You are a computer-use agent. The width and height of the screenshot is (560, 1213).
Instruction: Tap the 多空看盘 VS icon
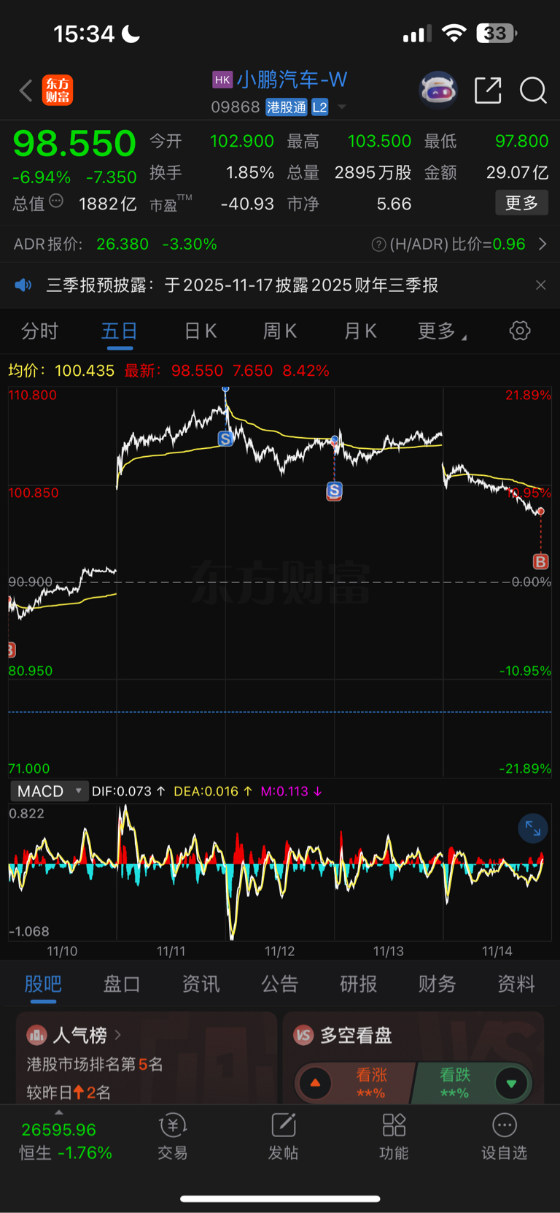pos(303,1035)
